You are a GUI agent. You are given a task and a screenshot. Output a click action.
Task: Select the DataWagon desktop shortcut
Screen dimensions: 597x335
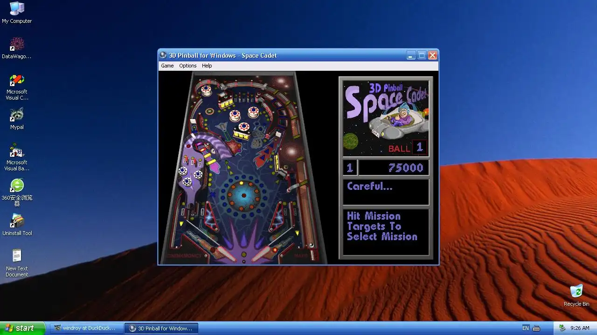pyautogui.click(x=17, y=48)
